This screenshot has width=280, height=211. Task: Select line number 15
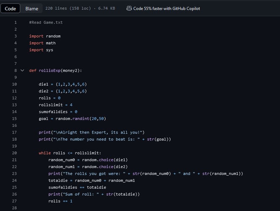[14, 119]
